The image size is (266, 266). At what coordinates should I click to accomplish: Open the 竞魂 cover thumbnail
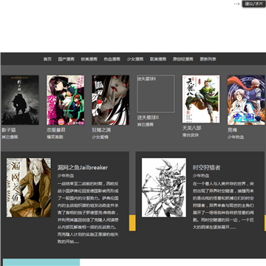pos(246,100)
